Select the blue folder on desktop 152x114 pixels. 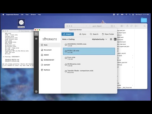144,20
